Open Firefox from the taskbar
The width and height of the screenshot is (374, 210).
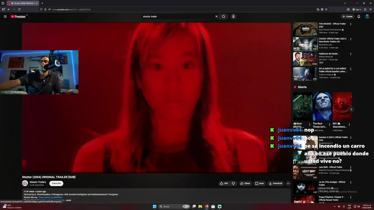pos(207,206)
